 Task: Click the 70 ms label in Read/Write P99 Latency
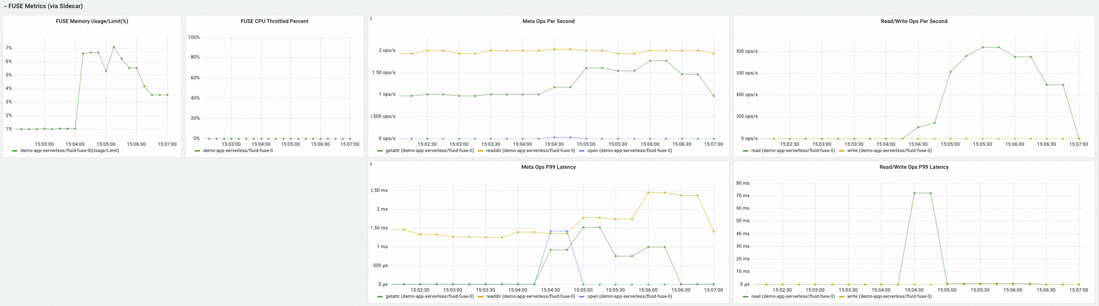tap(743, 196)
